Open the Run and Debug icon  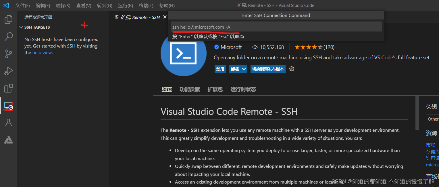click(x=8, y=71)
